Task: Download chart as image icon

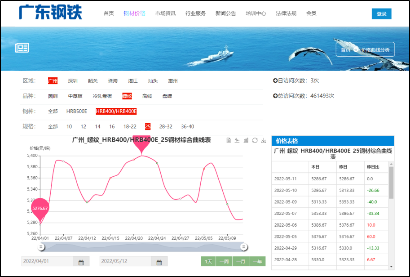Action: pos(264,141)
